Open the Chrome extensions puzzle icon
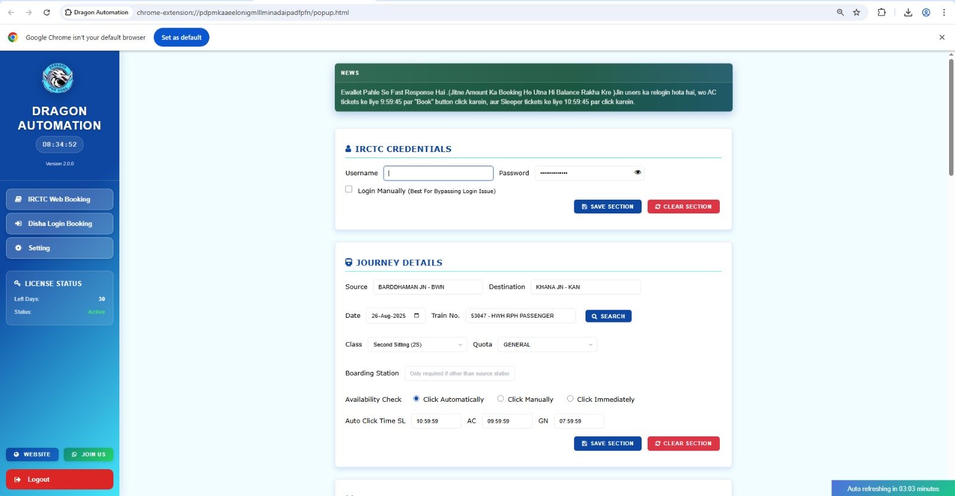The width and height of the screenshot is (955, 496). point(882,13)
